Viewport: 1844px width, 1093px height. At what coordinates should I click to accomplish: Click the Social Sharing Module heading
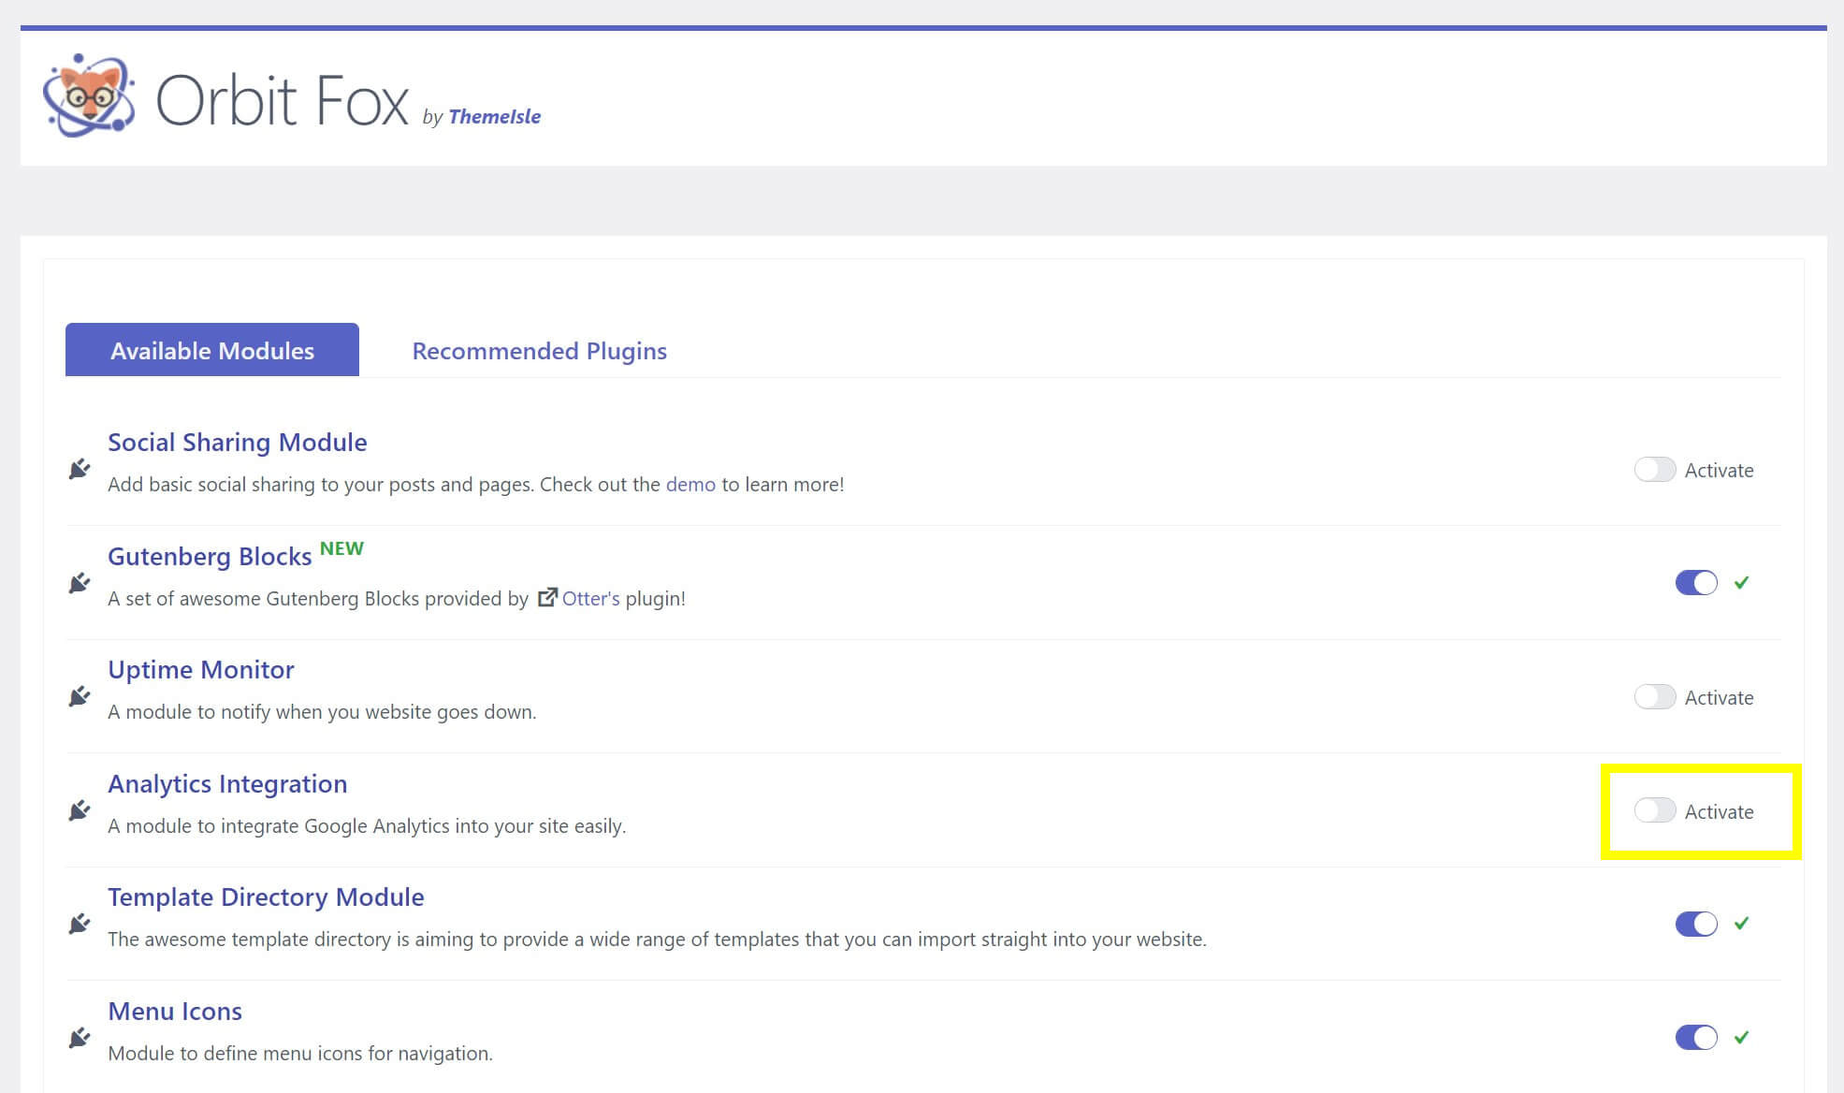(237, 442)
